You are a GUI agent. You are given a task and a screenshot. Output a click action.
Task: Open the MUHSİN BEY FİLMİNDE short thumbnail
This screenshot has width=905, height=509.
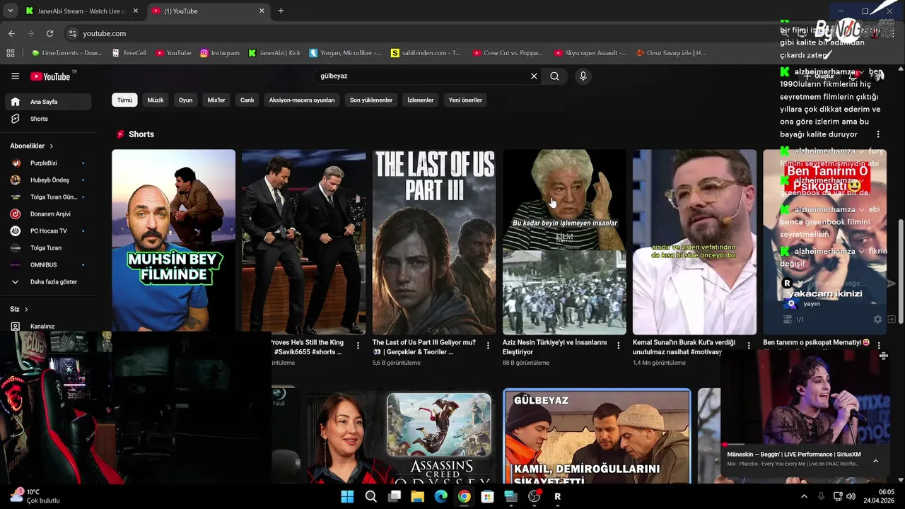point(173,241)
